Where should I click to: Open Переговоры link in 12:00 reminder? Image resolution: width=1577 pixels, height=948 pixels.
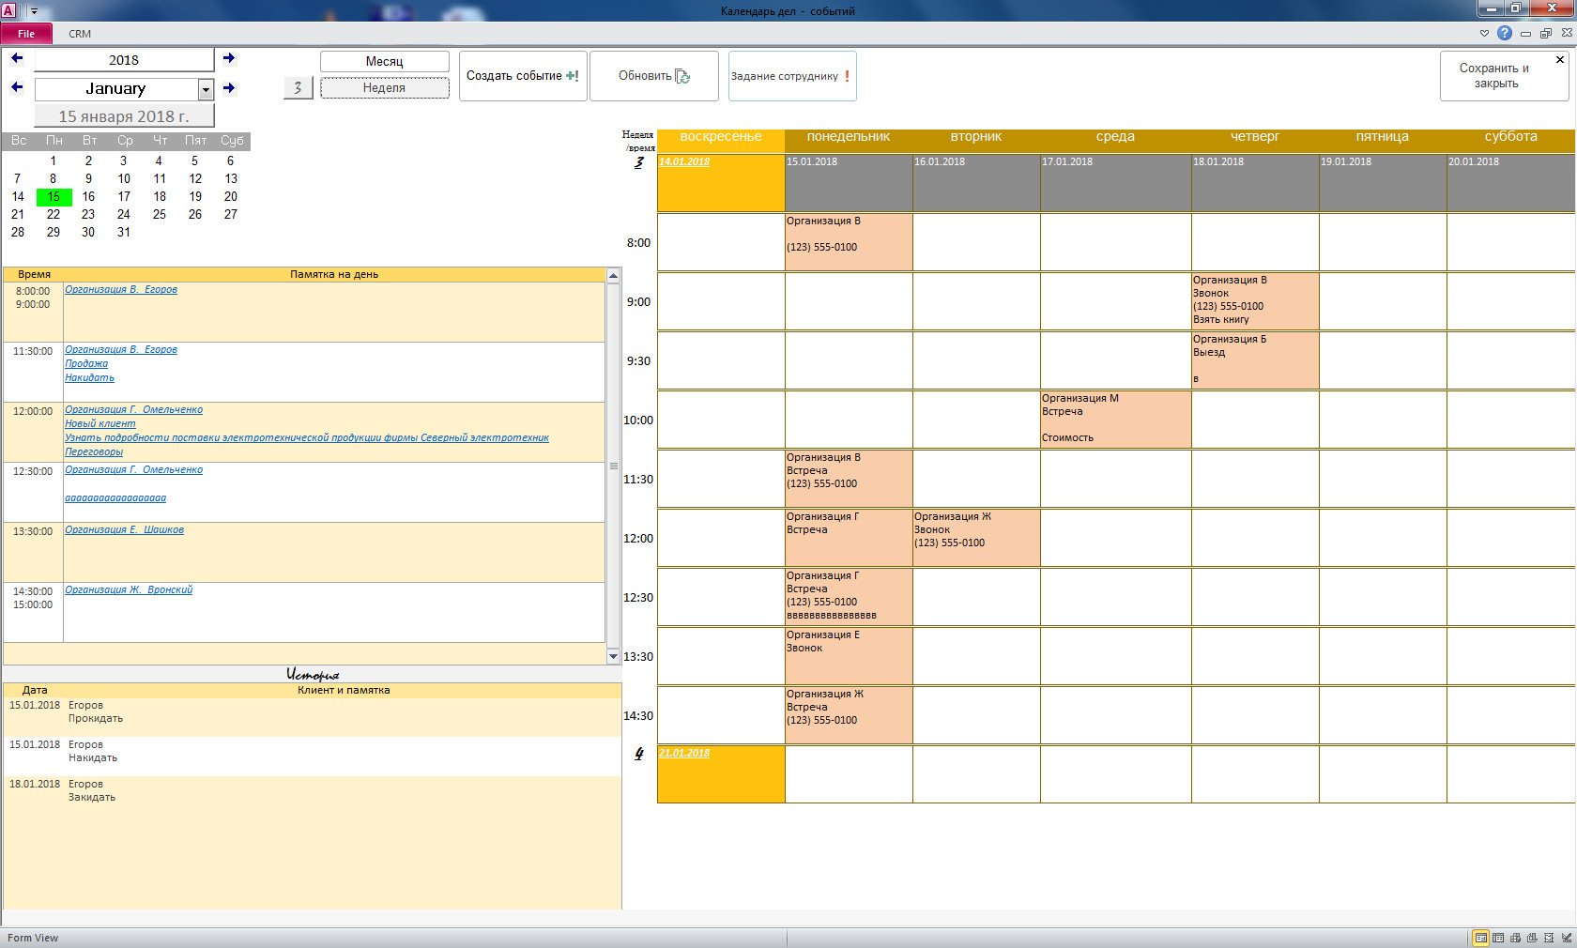(x=94, y=451)
